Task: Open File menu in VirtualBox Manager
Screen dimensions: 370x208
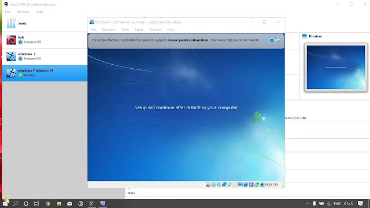Action: pyautogui.click(x=8, y=12)
